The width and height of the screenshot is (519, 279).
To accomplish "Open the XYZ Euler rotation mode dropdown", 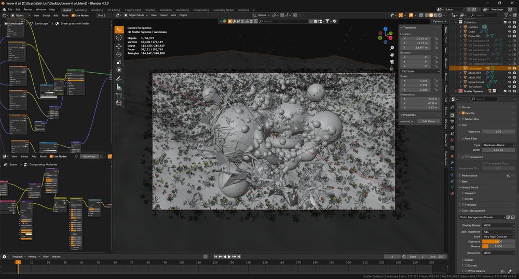I will coord(420,72).
